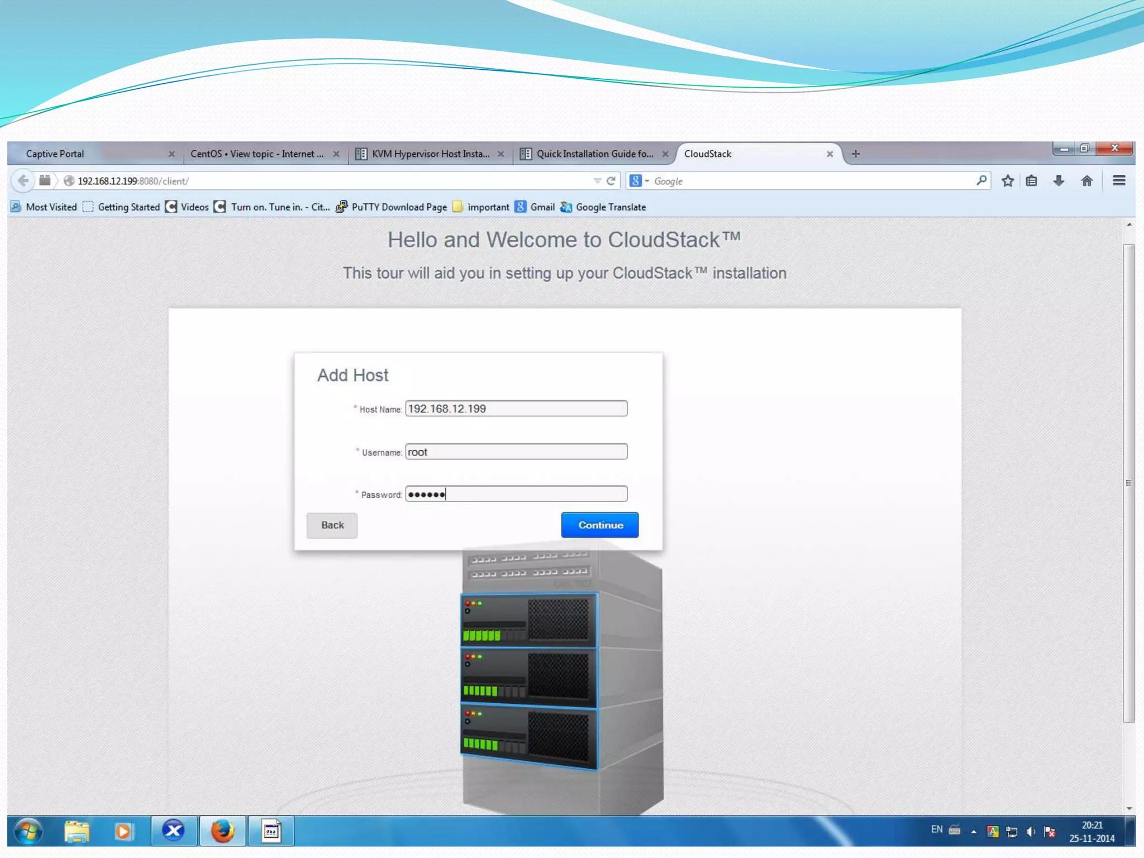Click the bookmark star icon

pos(1007,181)
